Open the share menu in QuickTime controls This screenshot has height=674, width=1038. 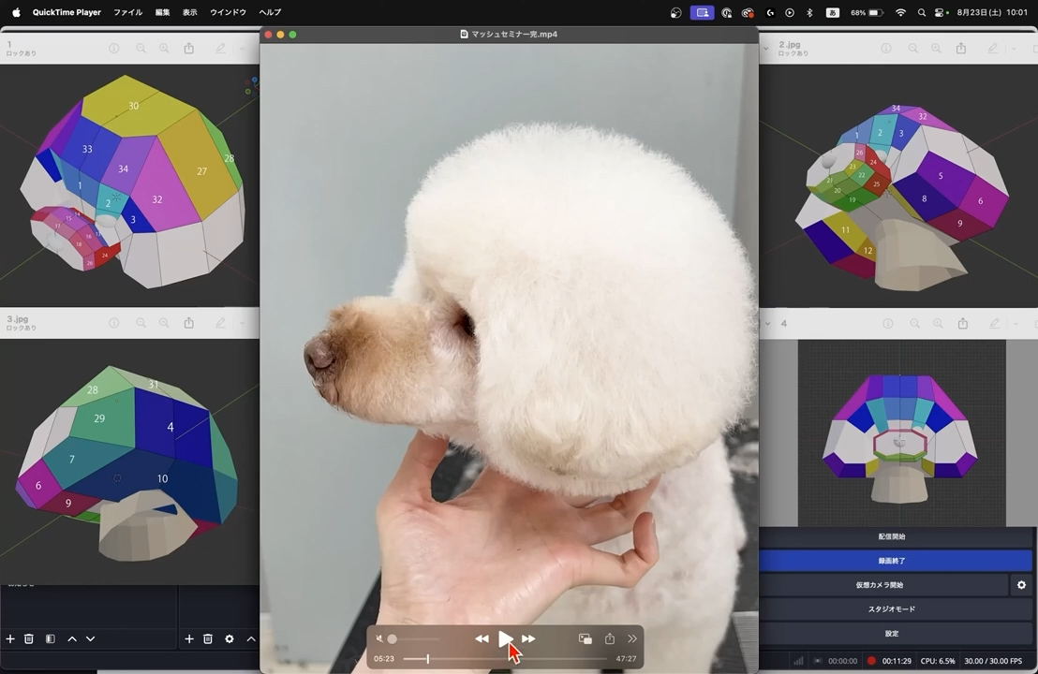coord(610,638)
